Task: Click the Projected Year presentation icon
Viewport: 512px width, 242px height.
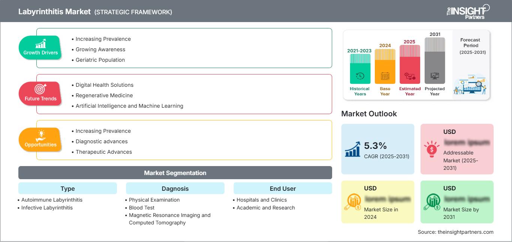Action: [x=435, y=76]
